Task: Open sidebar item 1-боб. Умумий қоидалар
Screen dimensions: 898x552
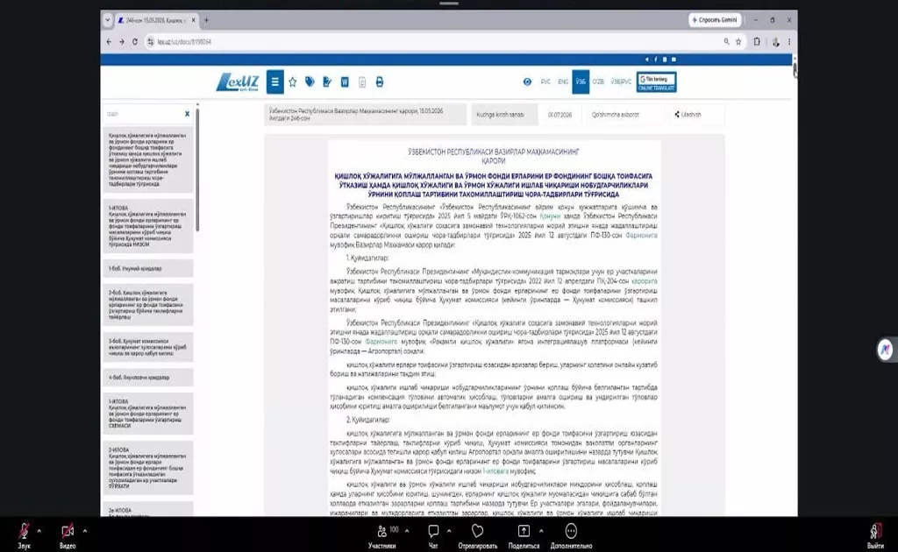Action: pos(147,268)
